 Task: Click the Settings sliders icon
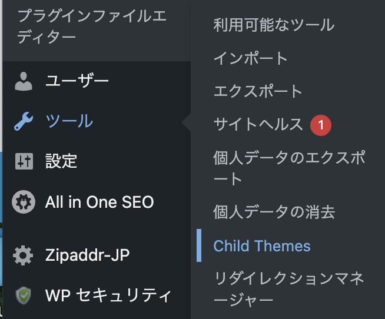pos(24,161)
